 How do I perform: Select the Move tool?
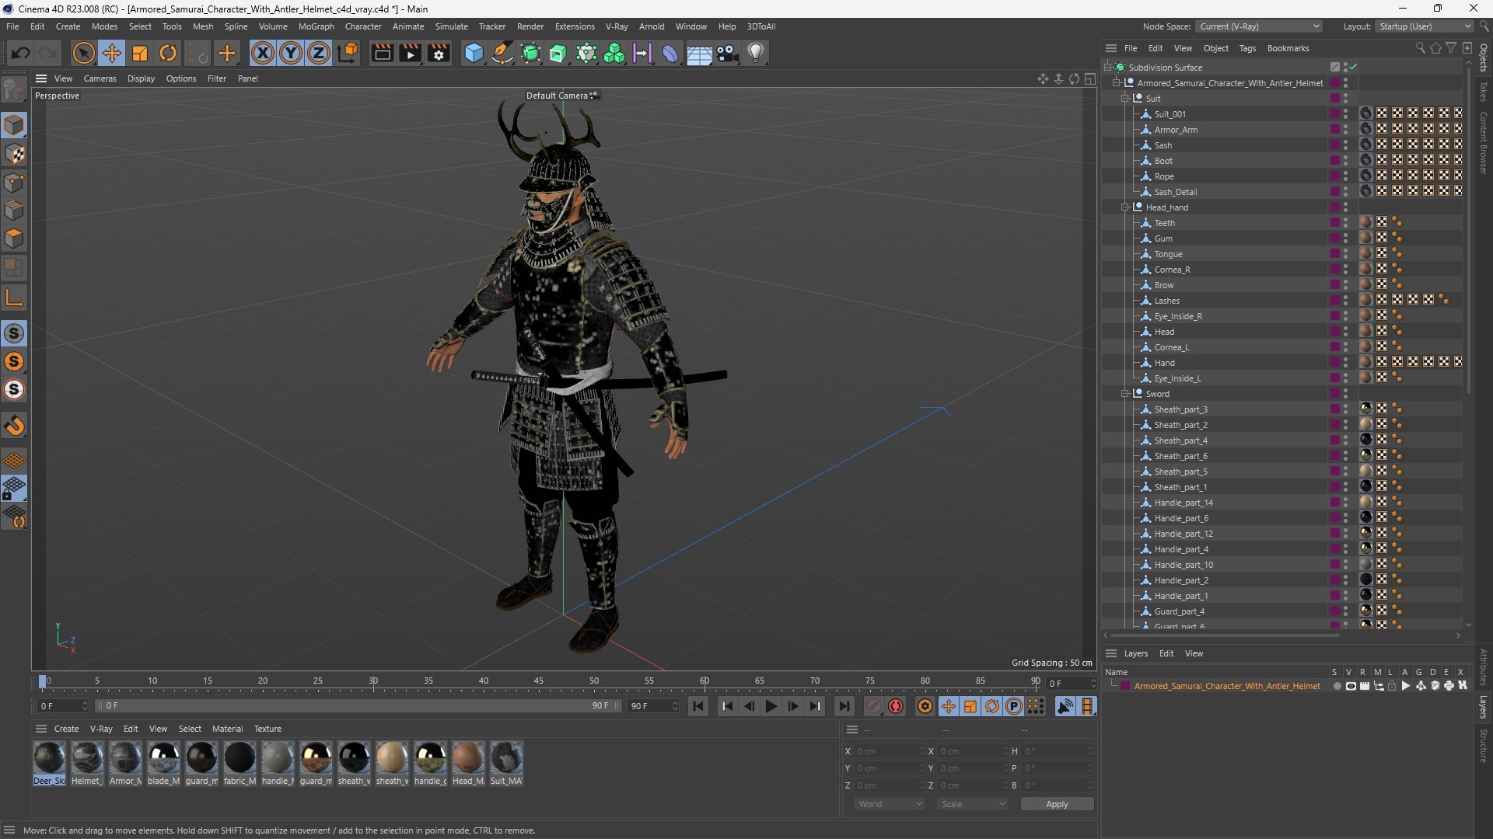coord(112,53)
